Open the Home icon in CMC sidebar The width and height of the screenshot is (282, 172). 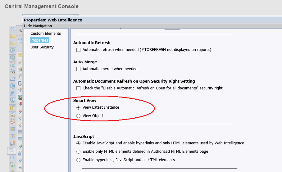(13, 29)
